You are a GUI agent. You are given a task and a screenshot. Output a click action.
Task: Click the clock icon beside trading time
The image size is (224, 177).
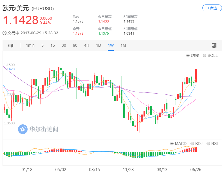[x=5, y=33]
